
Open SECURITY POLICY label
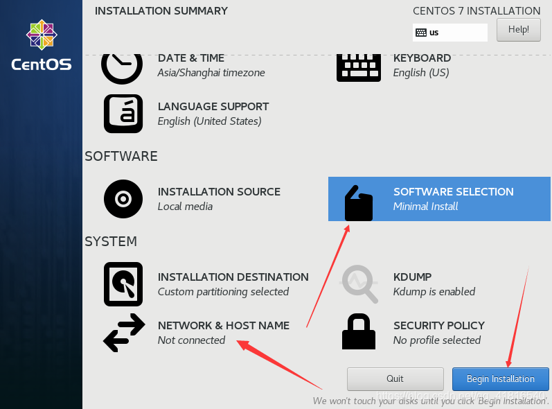pos(439,326)
